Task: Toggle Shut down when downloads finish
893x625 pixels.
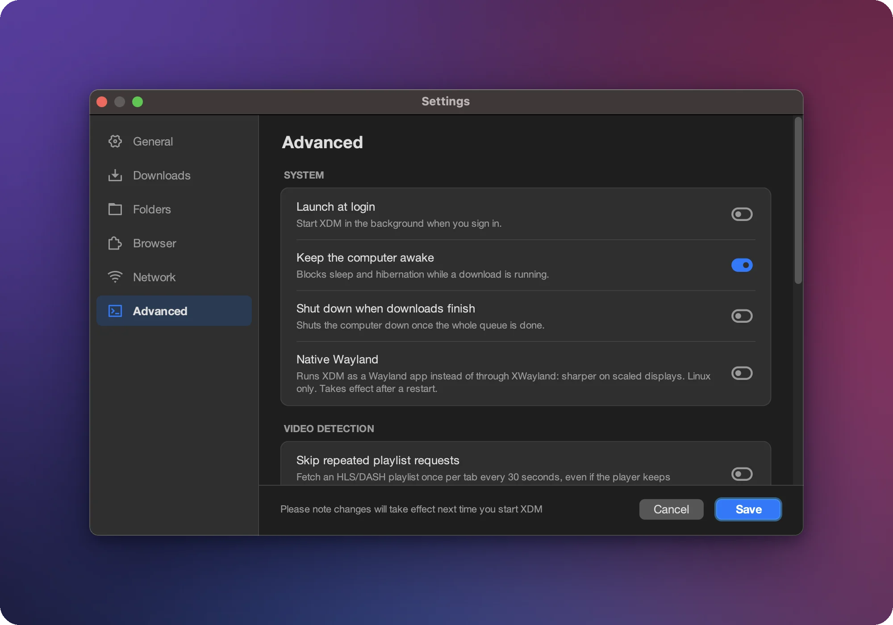Action: click(742, 316)
